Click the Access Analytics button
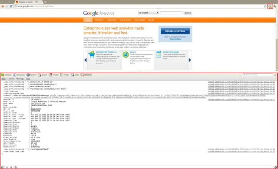The width and height of the screenshot is (278, 169). pos(175,31)
